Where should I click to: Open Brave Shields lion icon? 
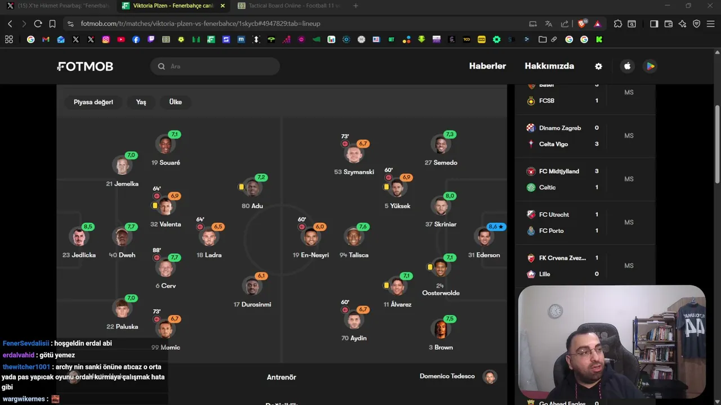point(582,24)
